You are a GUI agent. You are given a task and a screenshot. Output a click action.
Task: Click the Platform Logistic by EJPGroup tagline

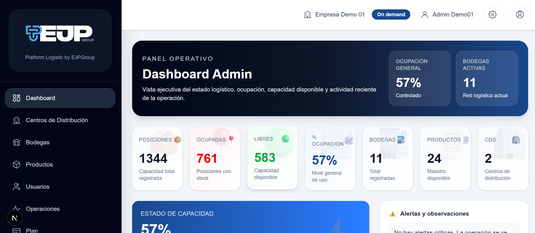[x=60, y=57]
